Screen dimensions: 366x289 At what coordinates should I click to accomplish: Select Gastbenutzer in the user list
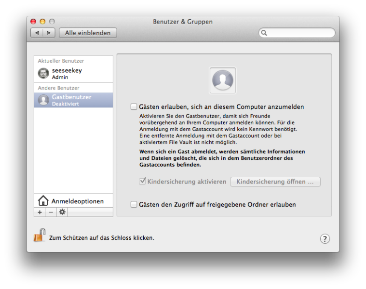[73, 100]
